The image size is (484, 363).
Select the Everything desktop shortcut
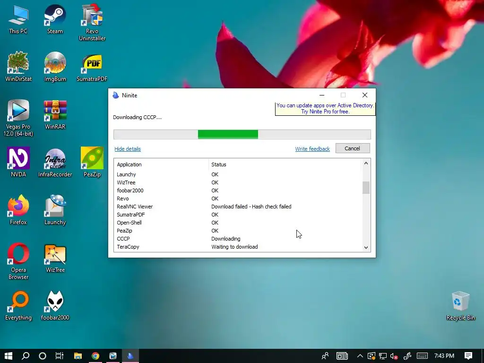coord(18,306)
